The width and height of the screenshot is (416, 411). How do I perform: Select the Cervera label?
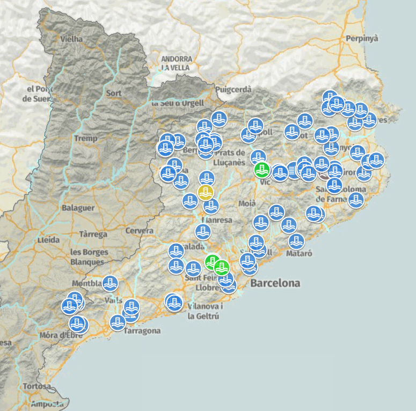click(140, 230)
